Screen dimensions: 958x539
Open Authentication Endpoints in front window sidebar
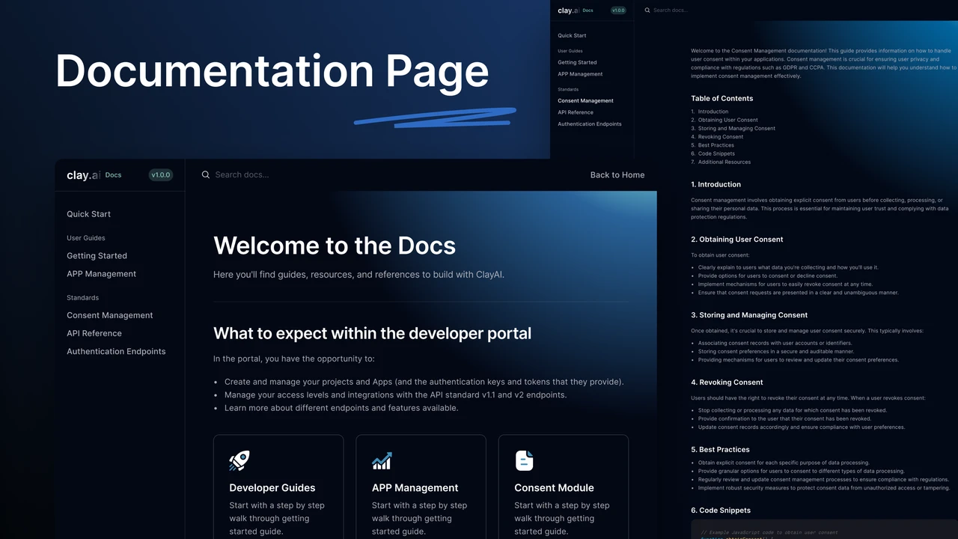(x=116, y=351)
